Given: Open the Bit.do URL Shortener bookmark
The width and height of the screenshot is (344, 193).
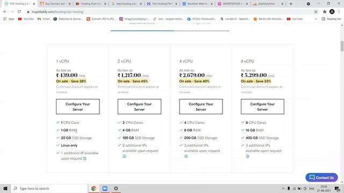Looking at the screenshot, I should [269, 19].
